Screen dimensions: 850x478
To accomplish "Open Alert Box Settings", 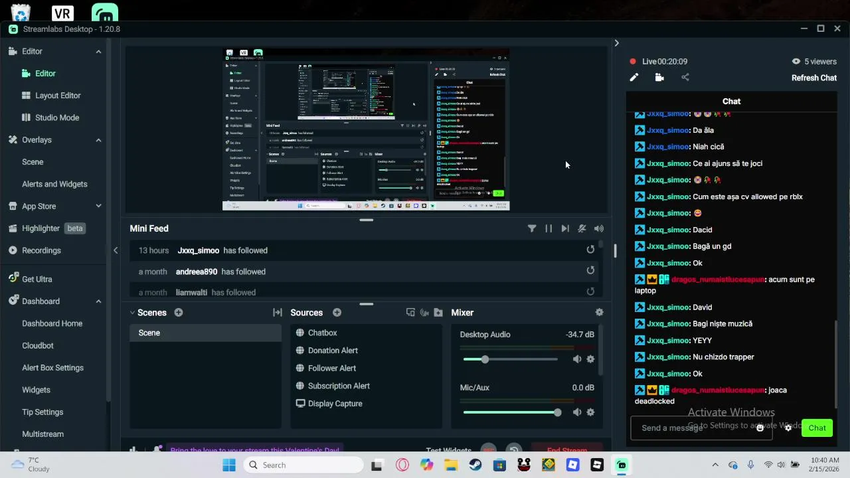I will pyautogui.click(x=53, y=368).
